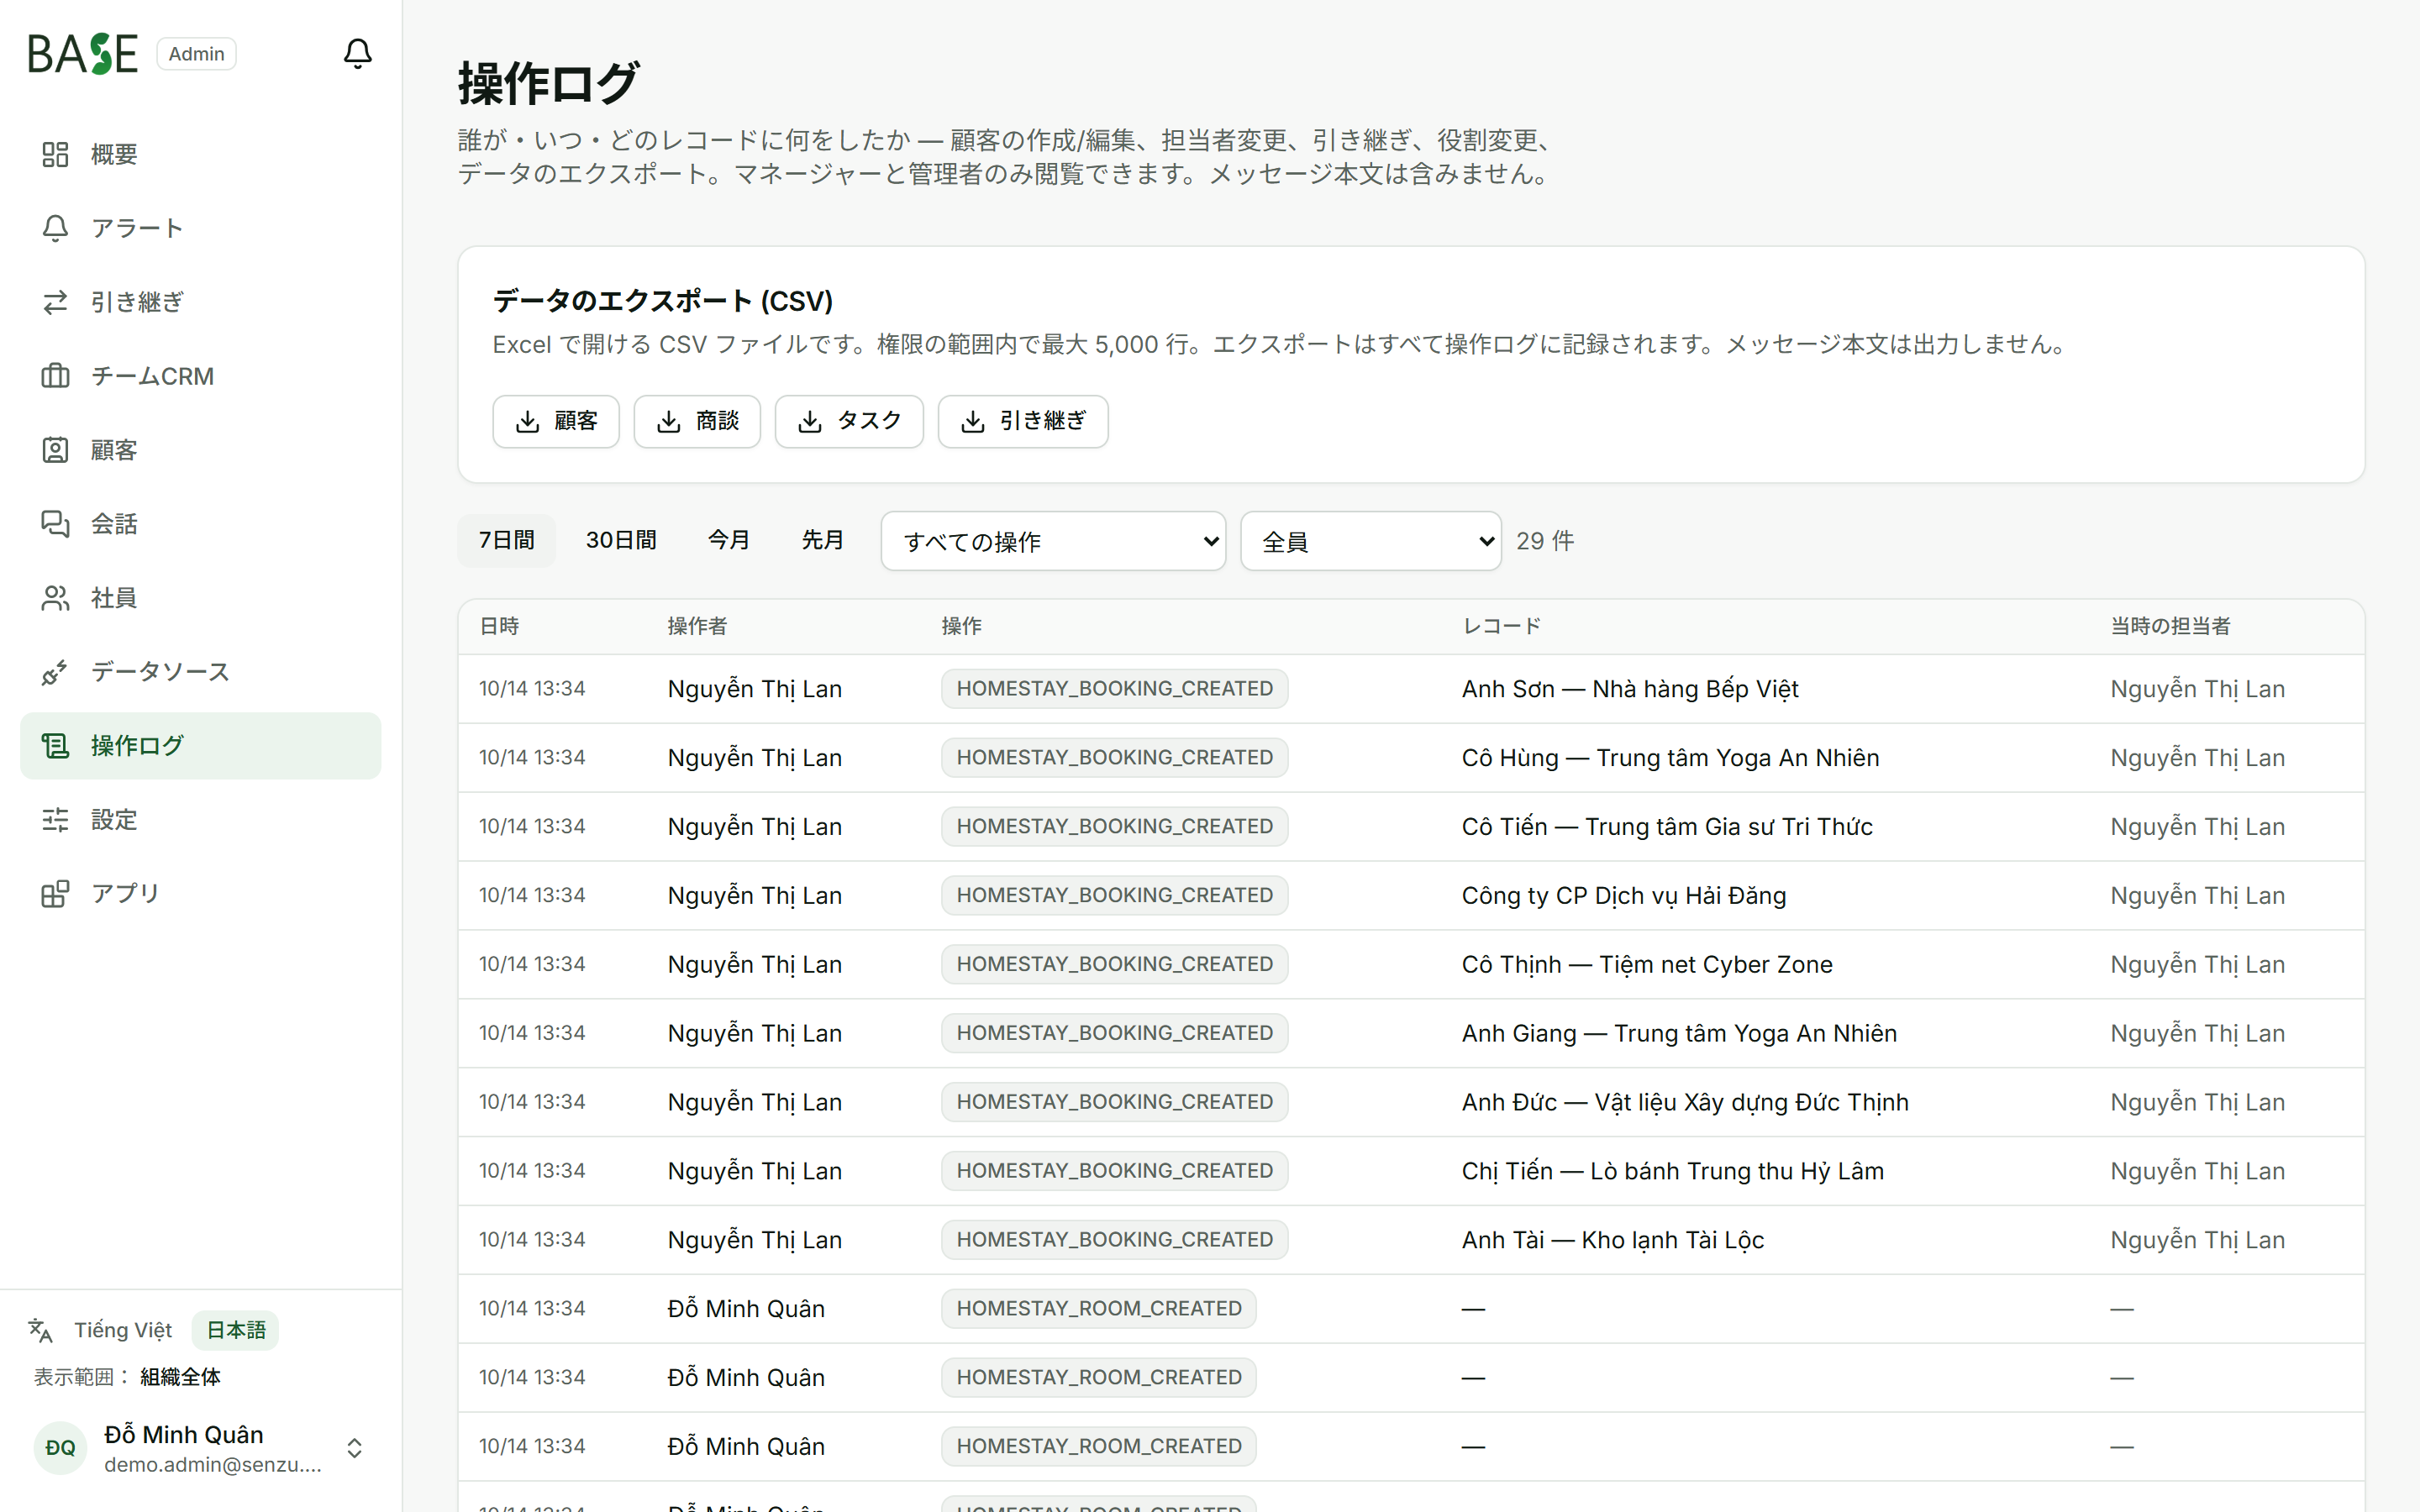Expand the Đỗ Minh Quân account switcher
The image size is (2420, 1512).
click(x=354, y=1448)
